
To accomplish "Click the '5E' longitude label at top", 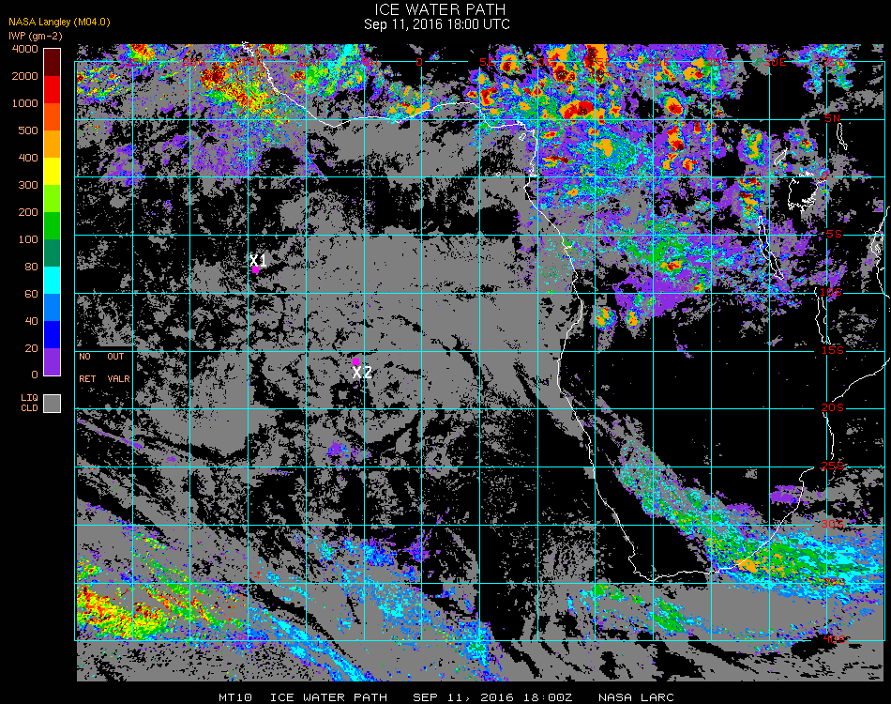I will (x=487, y=61).
